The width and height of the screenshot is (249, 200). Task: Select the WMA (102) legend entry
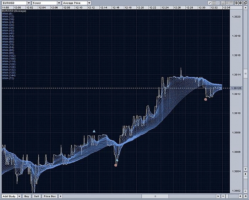click(x=9, y=56)
